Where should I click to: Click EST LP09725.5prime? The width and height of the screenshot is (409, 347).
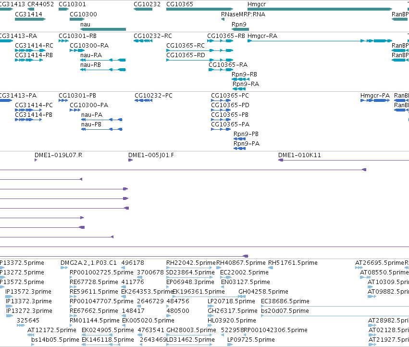230,345
